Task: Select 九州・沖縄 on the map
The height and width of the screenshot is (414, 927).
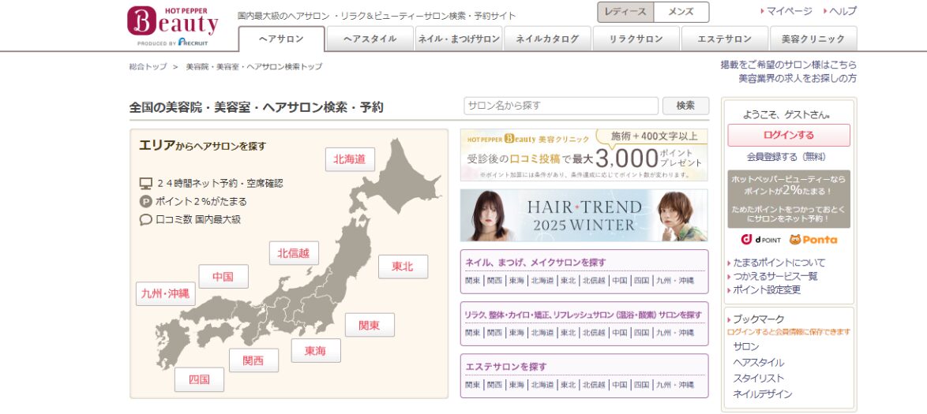Action: [x=166, y=293]
